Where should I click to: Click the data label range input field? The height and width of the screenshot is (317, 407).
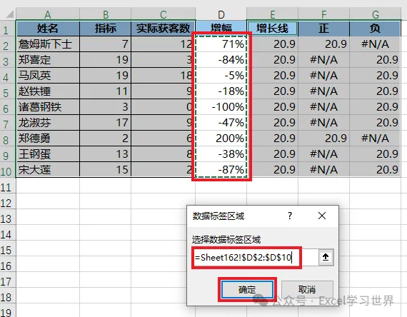[256, 257]
